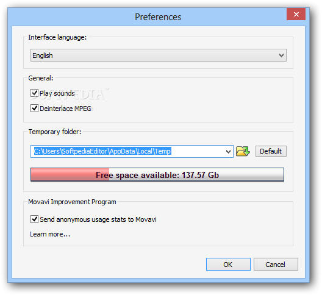Close the Preferences dialog with the red X

[296, 14]
